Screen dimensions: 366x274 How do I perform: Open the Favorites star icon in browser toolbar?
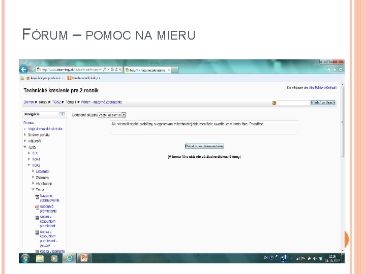334,70
